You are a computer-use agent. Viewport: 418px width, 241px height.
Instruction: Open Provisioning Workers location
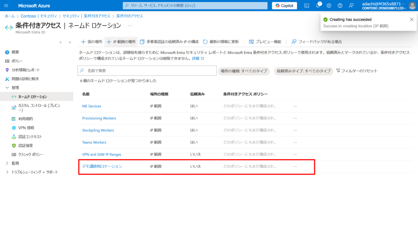pos(99,118)
